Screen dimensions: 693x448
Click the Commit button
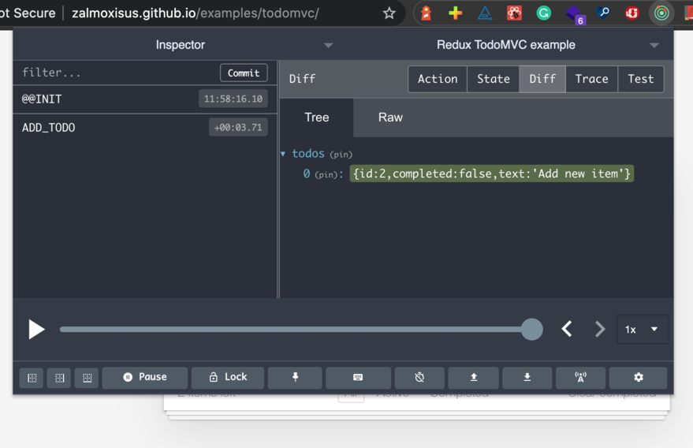(244, 73)
